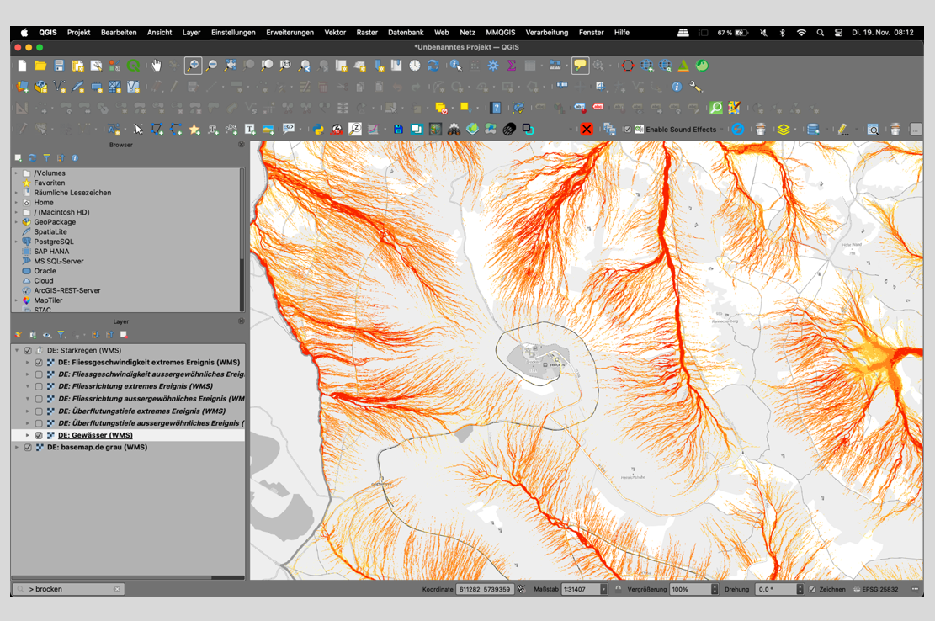935x621 pixels.
Task: Click the filter icon in Browser panel
Action: [46, 158]
